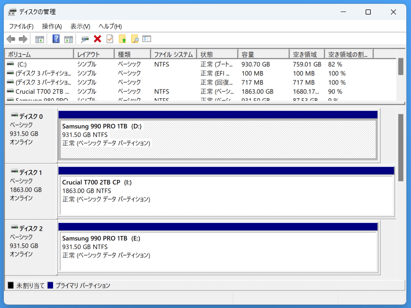
Task: Click the red X delete icon
Action: [x=97, y=39]
